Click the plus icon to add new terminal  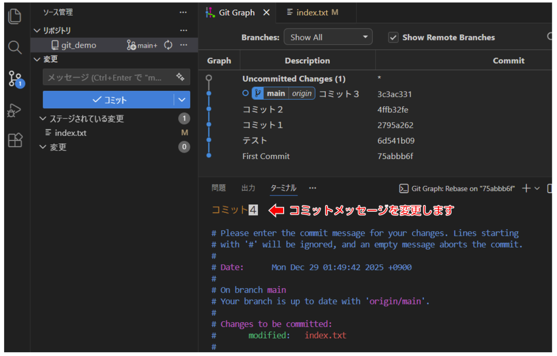click(526, 188)
